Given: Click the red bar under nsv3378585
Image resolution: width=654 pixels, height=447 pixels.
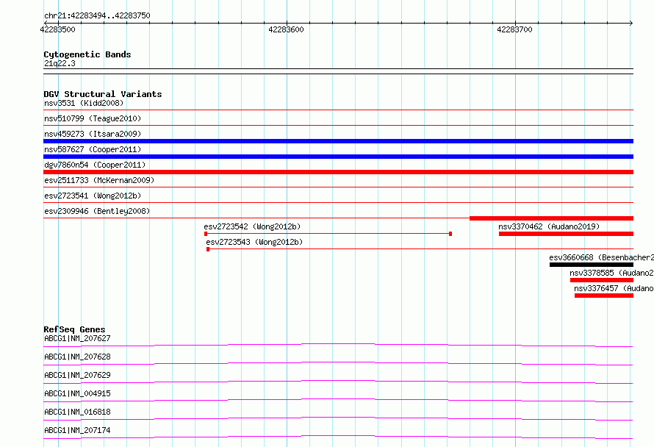Looking at the screenshot, I should coord(602,280).
